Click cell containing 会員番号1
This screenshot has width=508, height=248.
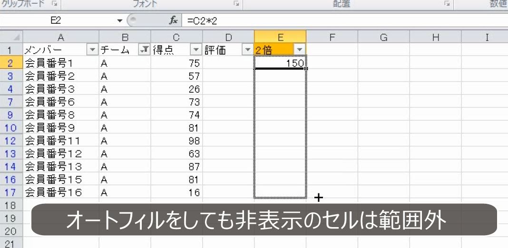pyautogui.click(x=61, y=63)
